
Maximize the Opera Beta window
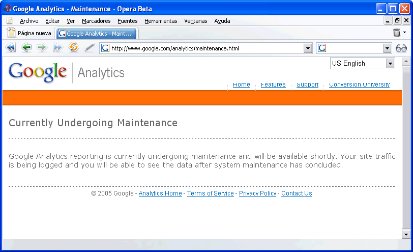(393, 9)
